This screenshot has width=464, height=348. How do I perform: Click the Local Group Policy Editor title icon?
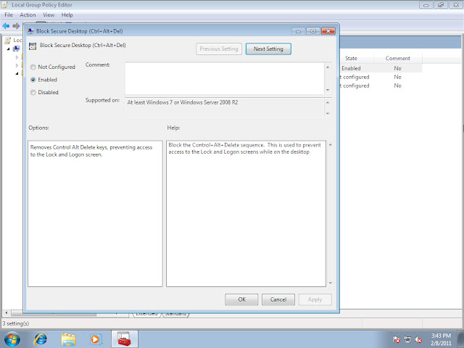4,5
